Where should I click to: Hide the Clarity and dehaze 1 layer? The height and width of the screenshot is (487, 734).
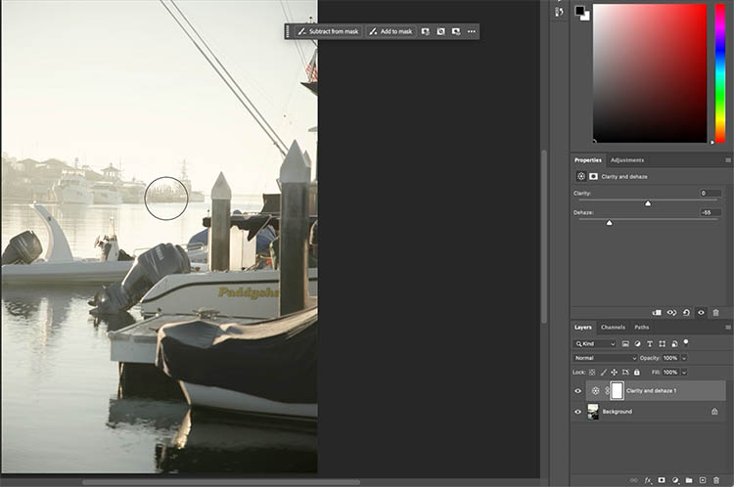(577, 391)
